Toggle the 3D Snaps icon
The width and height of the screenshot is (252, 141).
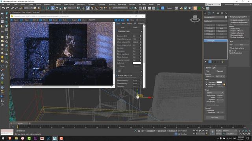pyautogui.click(x=93, y=8)
